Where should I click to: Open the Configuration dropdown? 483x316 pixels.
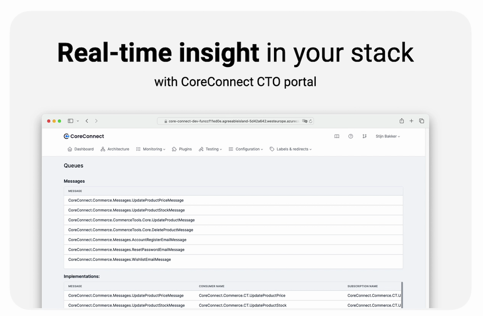click(246, 149)
